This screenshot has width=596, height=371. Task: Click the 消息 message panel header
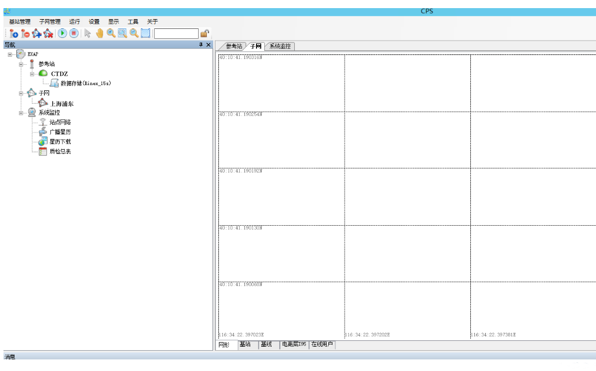coord(299,356)
